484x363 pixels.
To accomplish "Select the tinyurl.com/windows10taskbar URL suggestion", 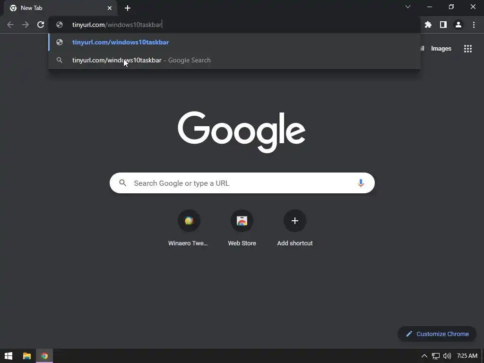I will pos(234,42).
